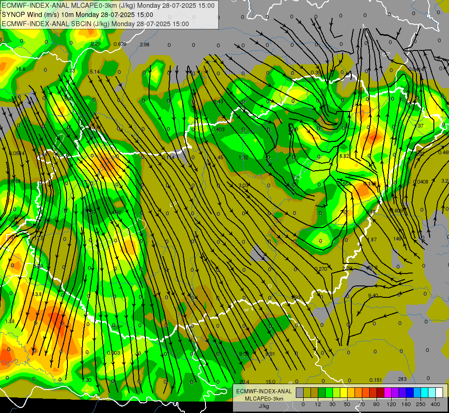Click the map value 13.8
The width and height of the screenshot is (449, 413).
(37, 294)
